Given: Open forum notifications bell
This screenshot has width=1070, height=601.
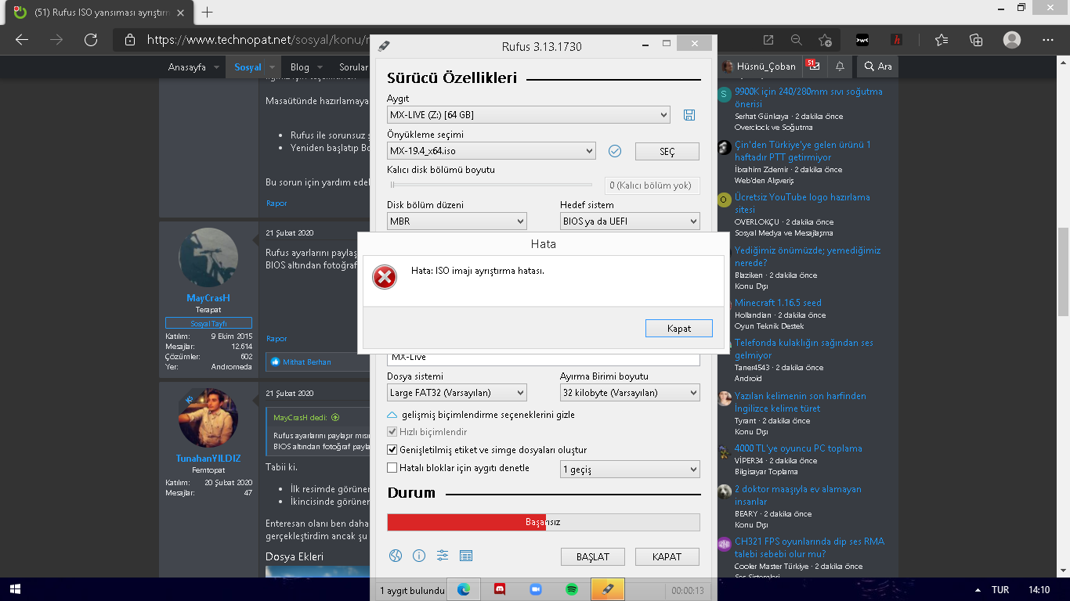Looking at the screenshot, I should [840, 67].
